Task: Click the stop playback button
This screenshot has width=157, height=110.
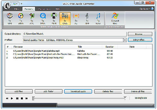Action: point(22,99)
